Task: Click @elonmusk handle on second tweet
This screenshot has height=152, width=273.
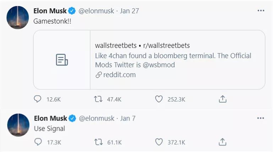Action: coord(96,118)
